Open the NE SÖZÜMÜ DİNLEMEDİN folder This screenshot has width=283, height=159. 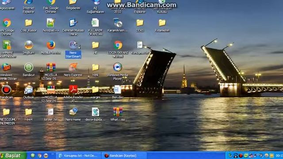[7, 116]
